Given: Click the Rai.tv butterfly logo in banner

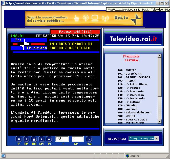Looking at the screenshot, I should 136,19.
